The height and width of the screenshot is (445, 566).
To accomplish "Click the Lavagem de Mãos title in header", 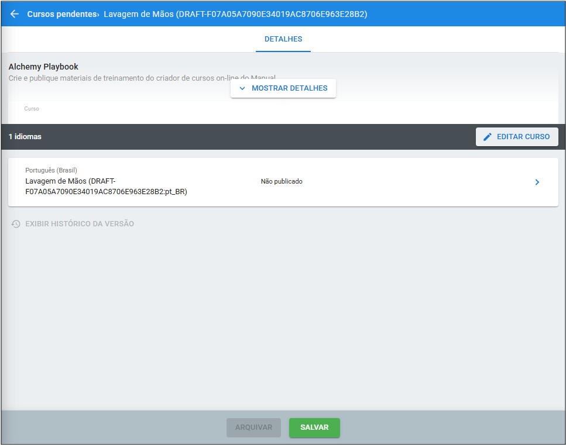I will point(235,14).
